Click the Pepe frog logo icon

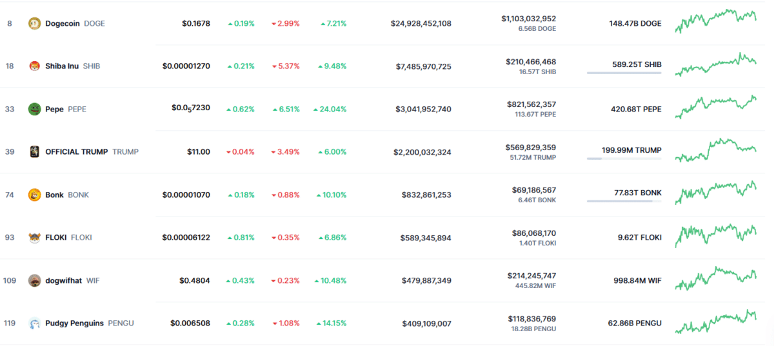coord(35,109)
